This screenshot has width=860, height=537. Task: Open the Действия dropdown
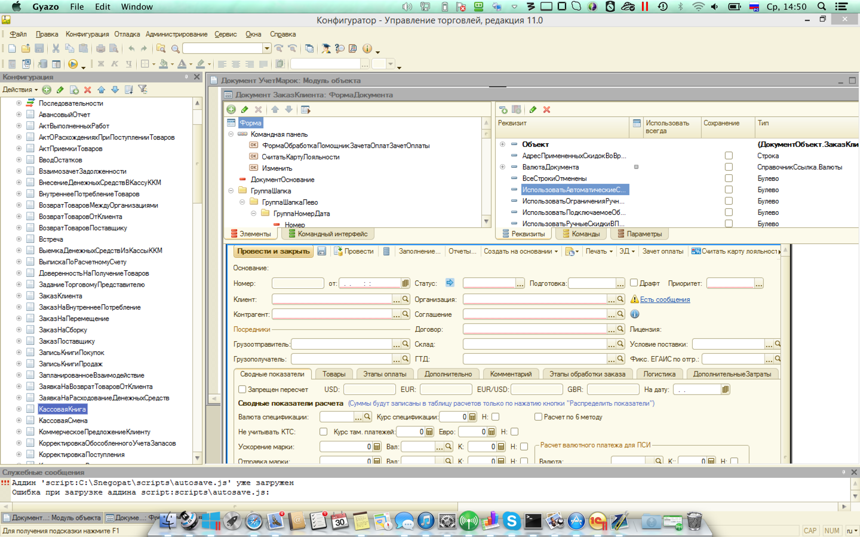(x=20, y=89)
